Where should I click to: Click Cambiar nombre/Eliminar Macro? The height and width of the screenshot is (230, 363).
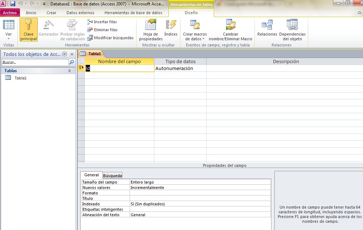(x=231, y=30)
